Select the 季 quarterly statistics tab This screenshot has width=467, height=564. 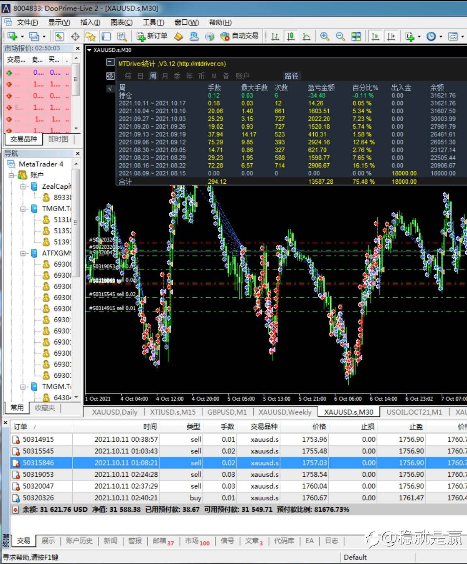(177, 76)
